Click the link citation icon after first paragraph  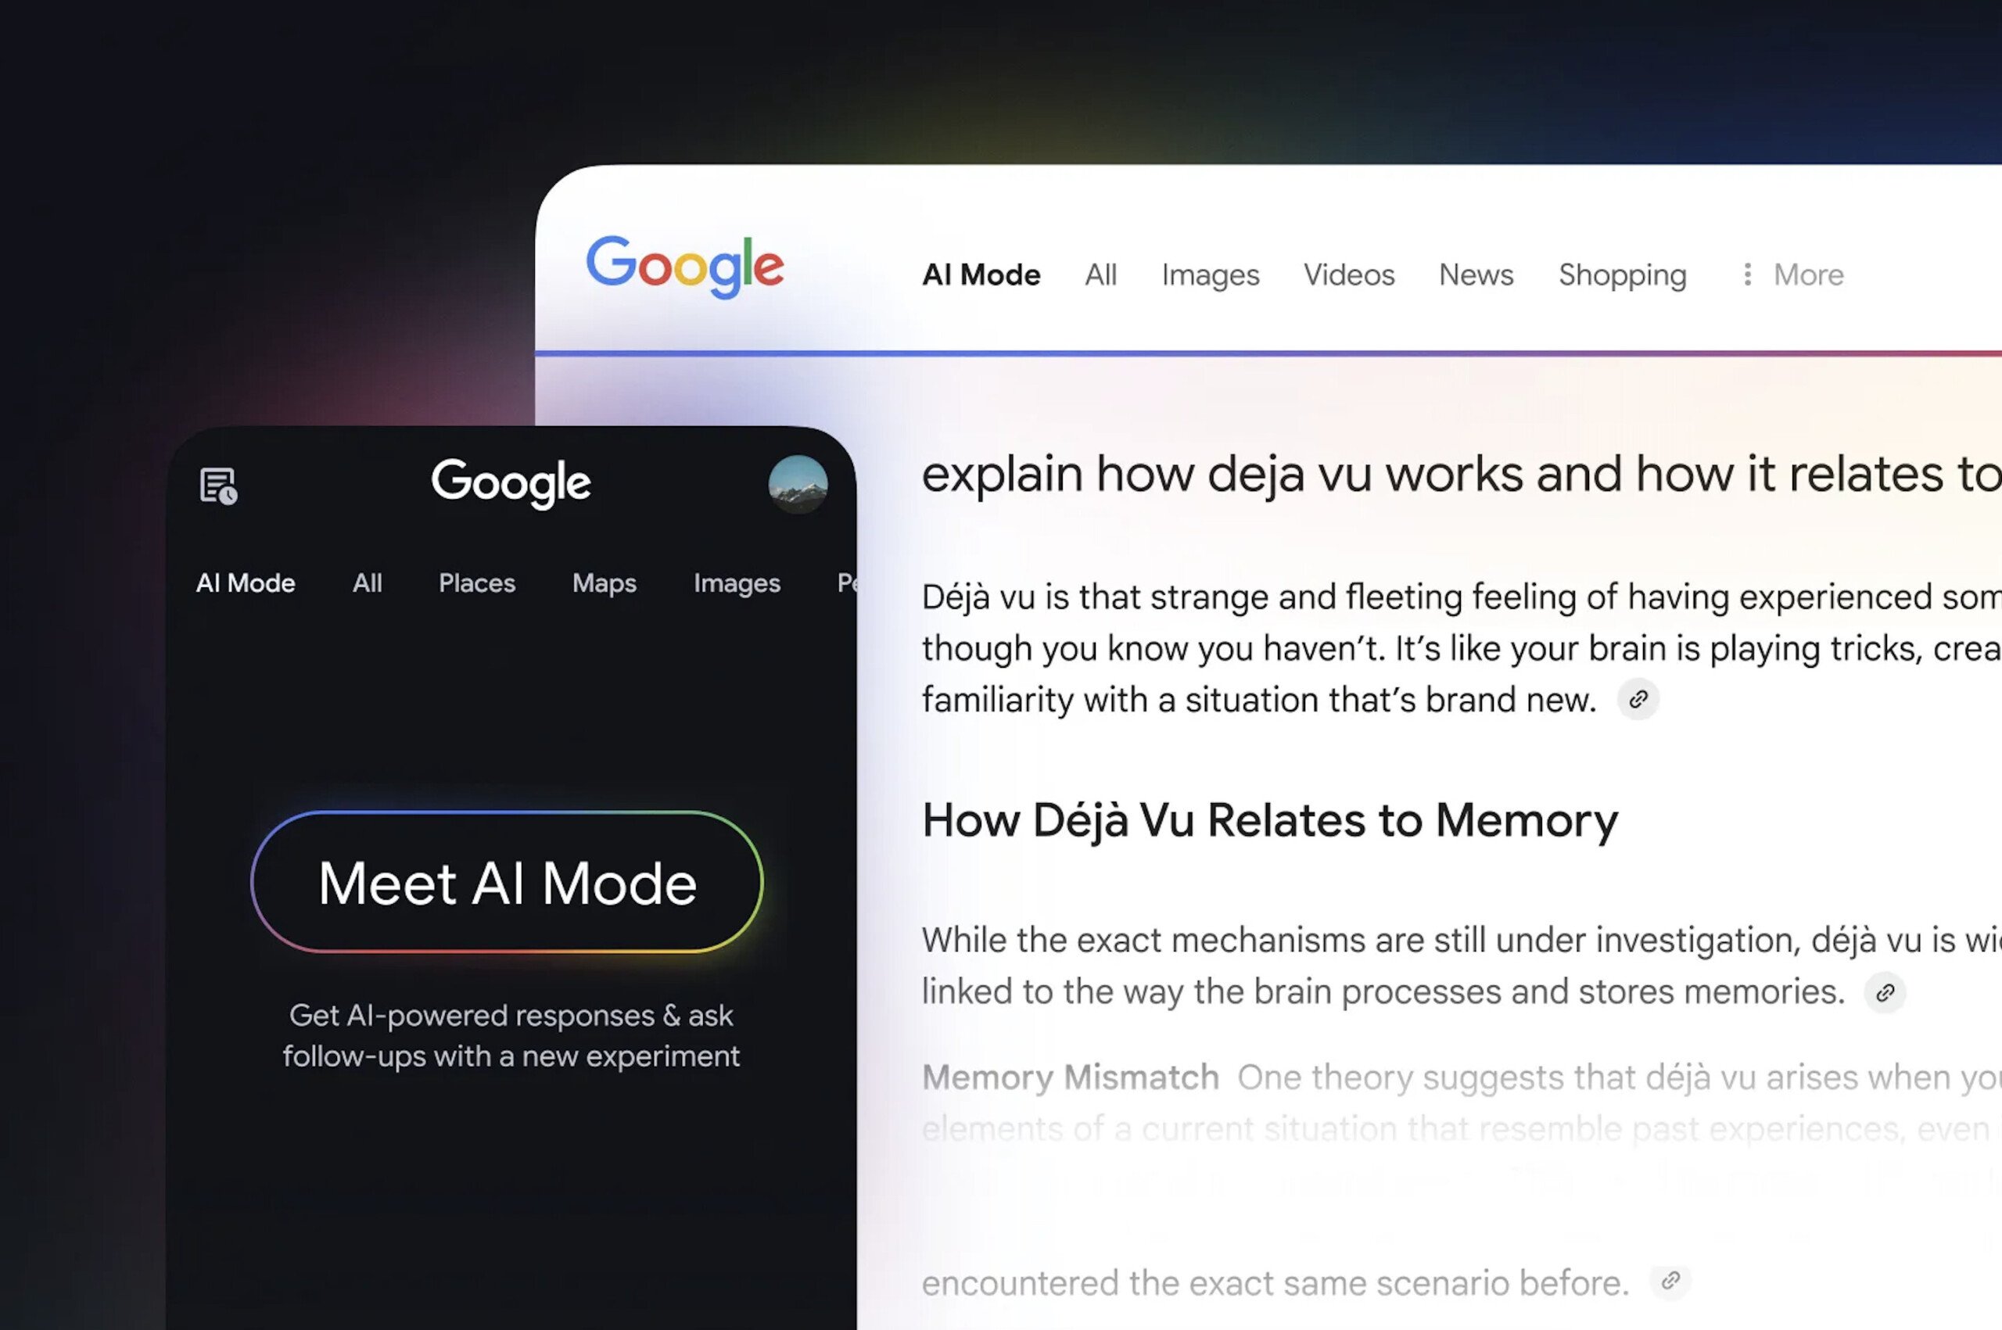click(x=1638, y=697)
